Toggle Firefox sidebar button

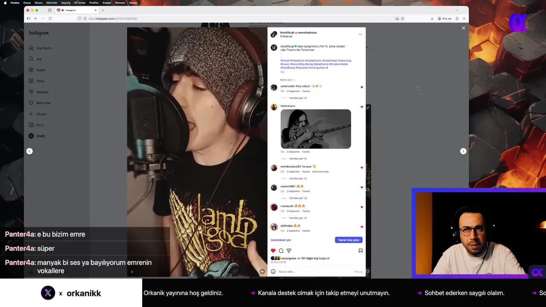29,19
